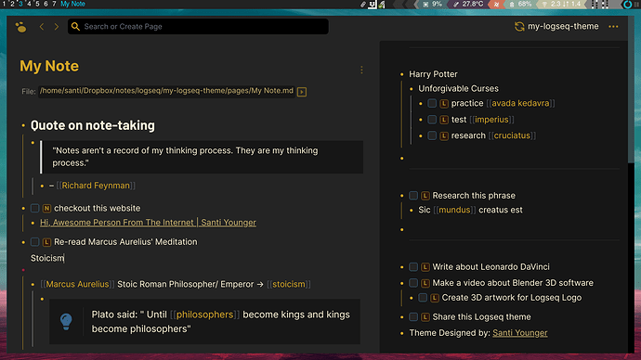
Task: Open the three-dot menu at top right
Action: (x=613, y=27)
